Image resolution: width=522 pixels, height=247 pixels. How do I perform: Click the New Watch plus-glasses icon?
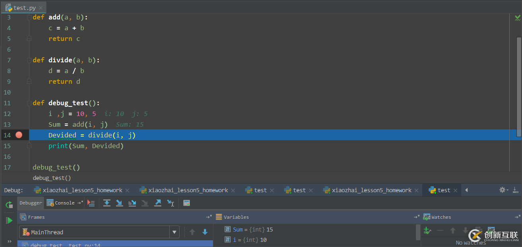point(427,230)
